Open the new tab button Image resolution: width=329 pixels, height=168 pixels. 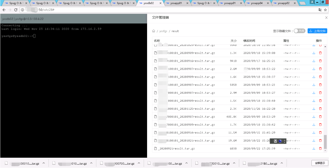pos(302,3)
